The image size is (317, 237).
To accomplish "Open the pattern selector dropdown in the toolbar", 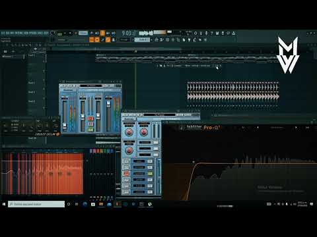I will [x=142, y=39].
